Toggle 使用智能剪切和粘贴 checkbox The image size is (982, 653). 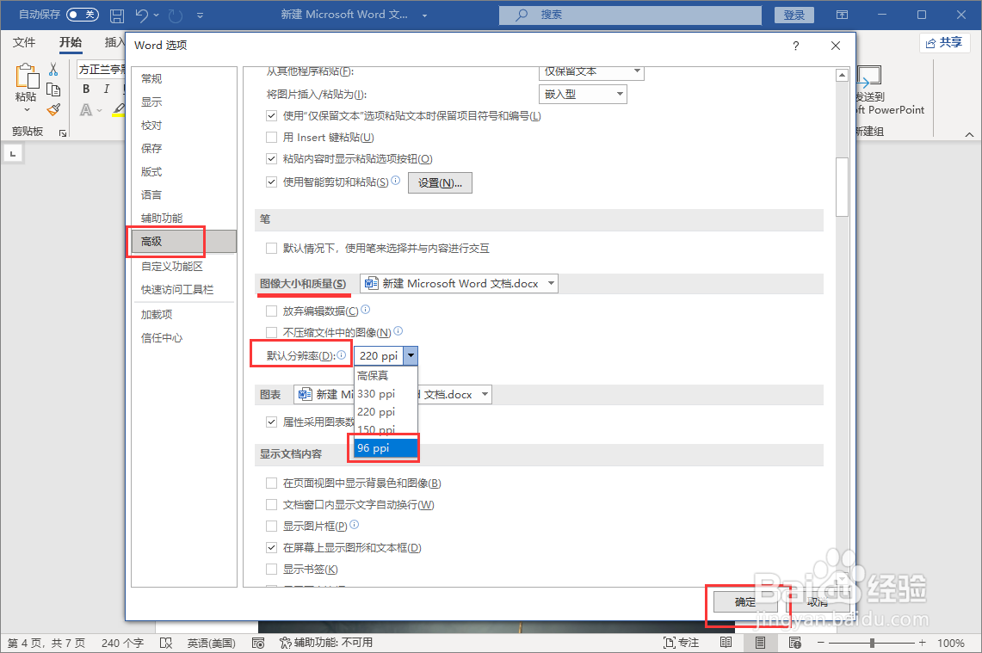pos(272,182)
